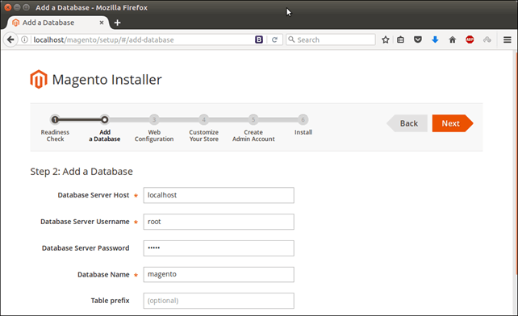Focus the Database Name field
Screen dimensions: 518x316
click(x=219, y=274)
